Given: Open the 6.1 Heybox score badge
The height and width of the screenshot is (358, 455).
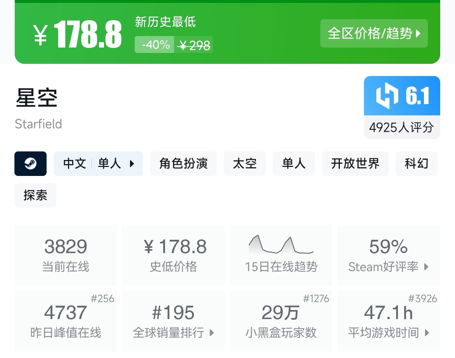Looking at the screenshot, I should click(402, 96).
